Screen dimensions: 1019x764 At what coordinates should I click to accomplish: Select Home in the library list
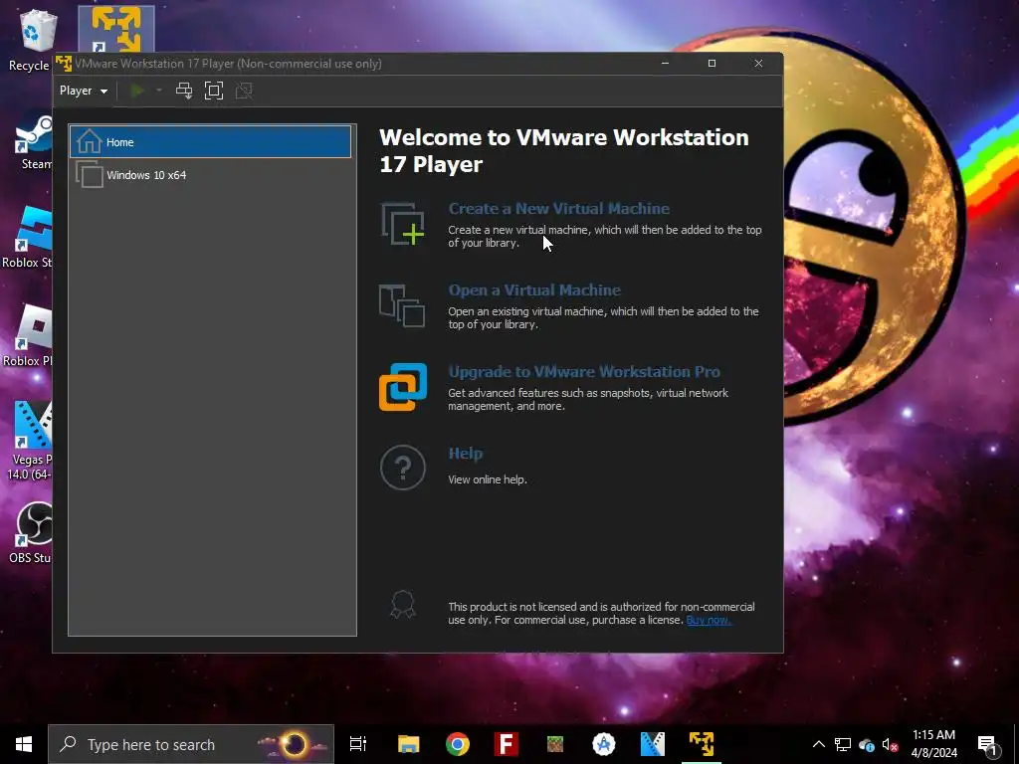(211, 141)
